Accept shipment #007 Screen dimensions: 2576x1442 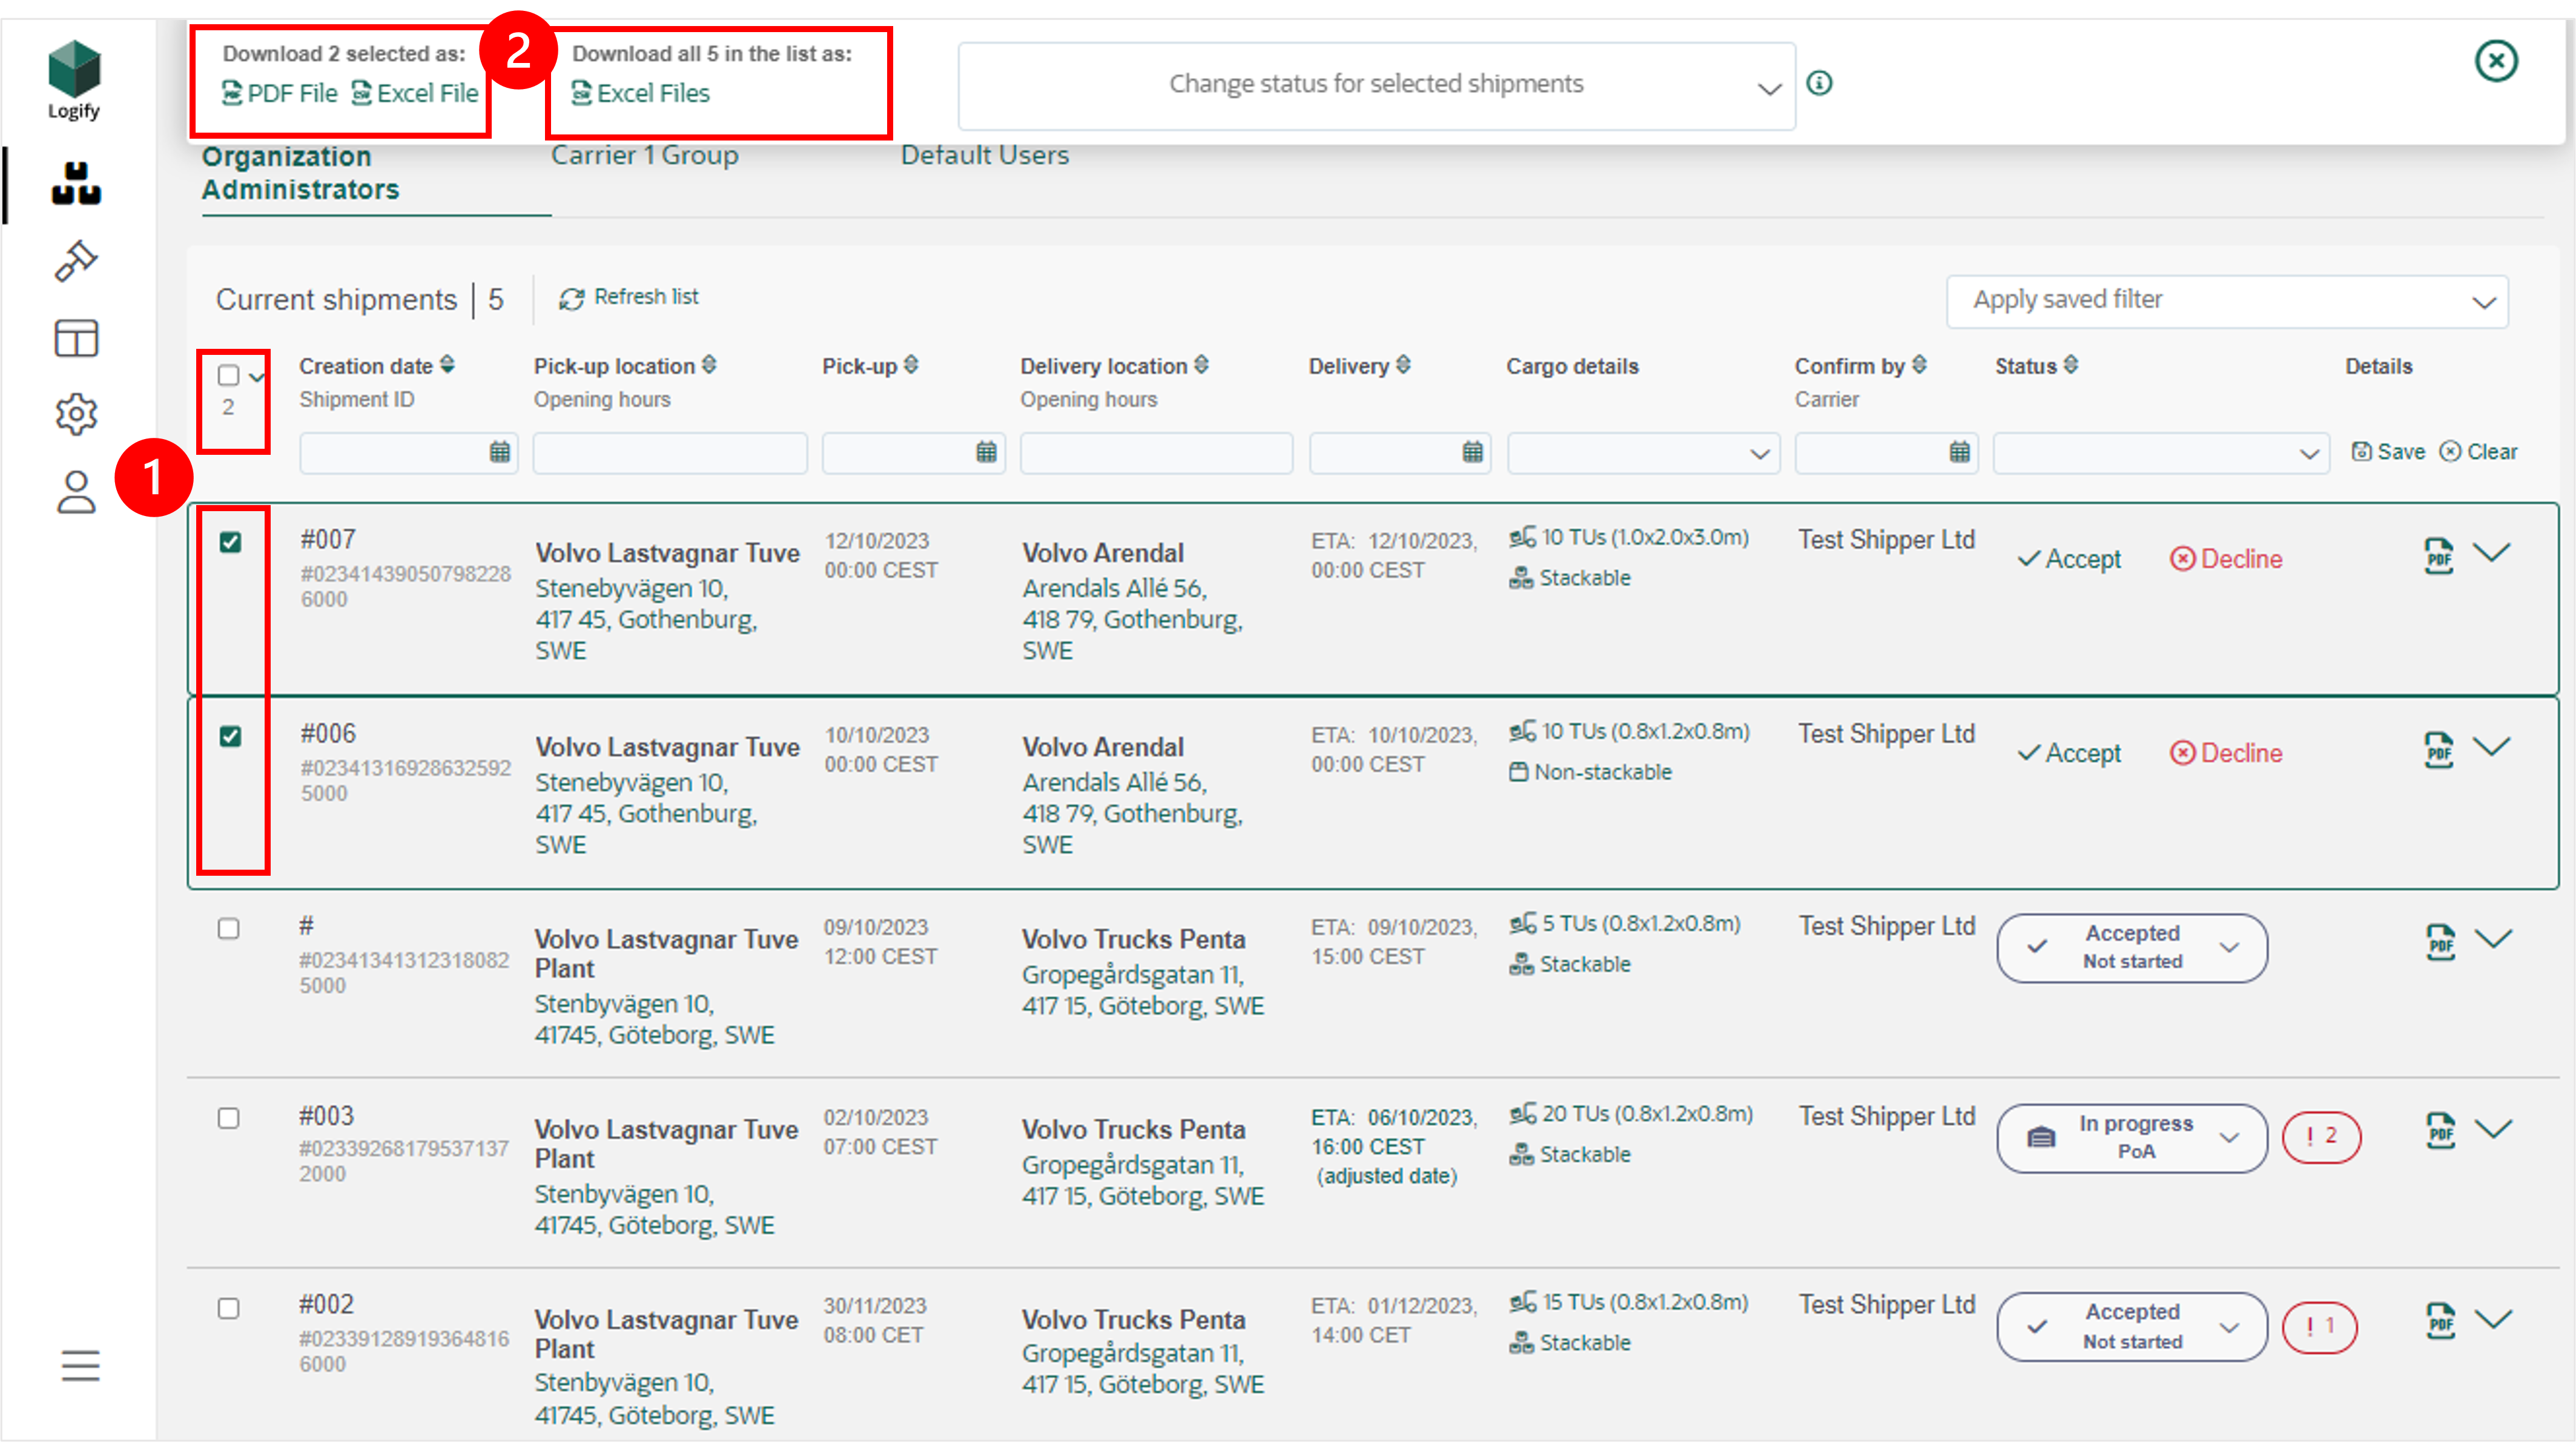click(2069, 559)
